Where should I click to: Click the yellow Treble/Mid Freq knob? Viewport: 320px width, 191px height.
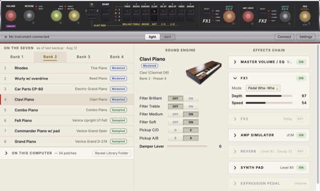tap(74, 15)
